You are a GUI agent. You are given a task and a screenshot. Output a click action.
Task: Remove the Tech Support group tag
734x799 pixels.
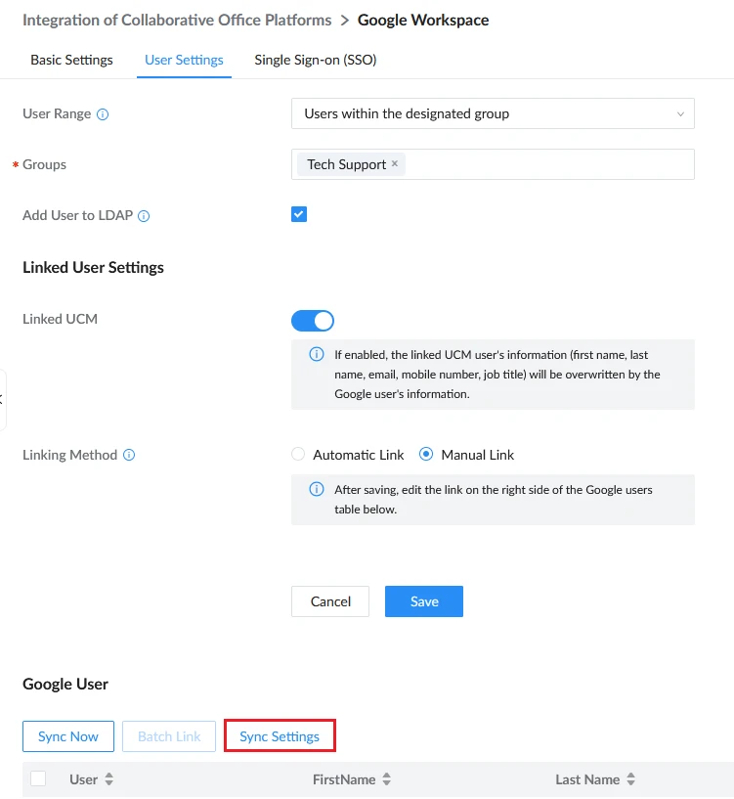click(394, 163)
